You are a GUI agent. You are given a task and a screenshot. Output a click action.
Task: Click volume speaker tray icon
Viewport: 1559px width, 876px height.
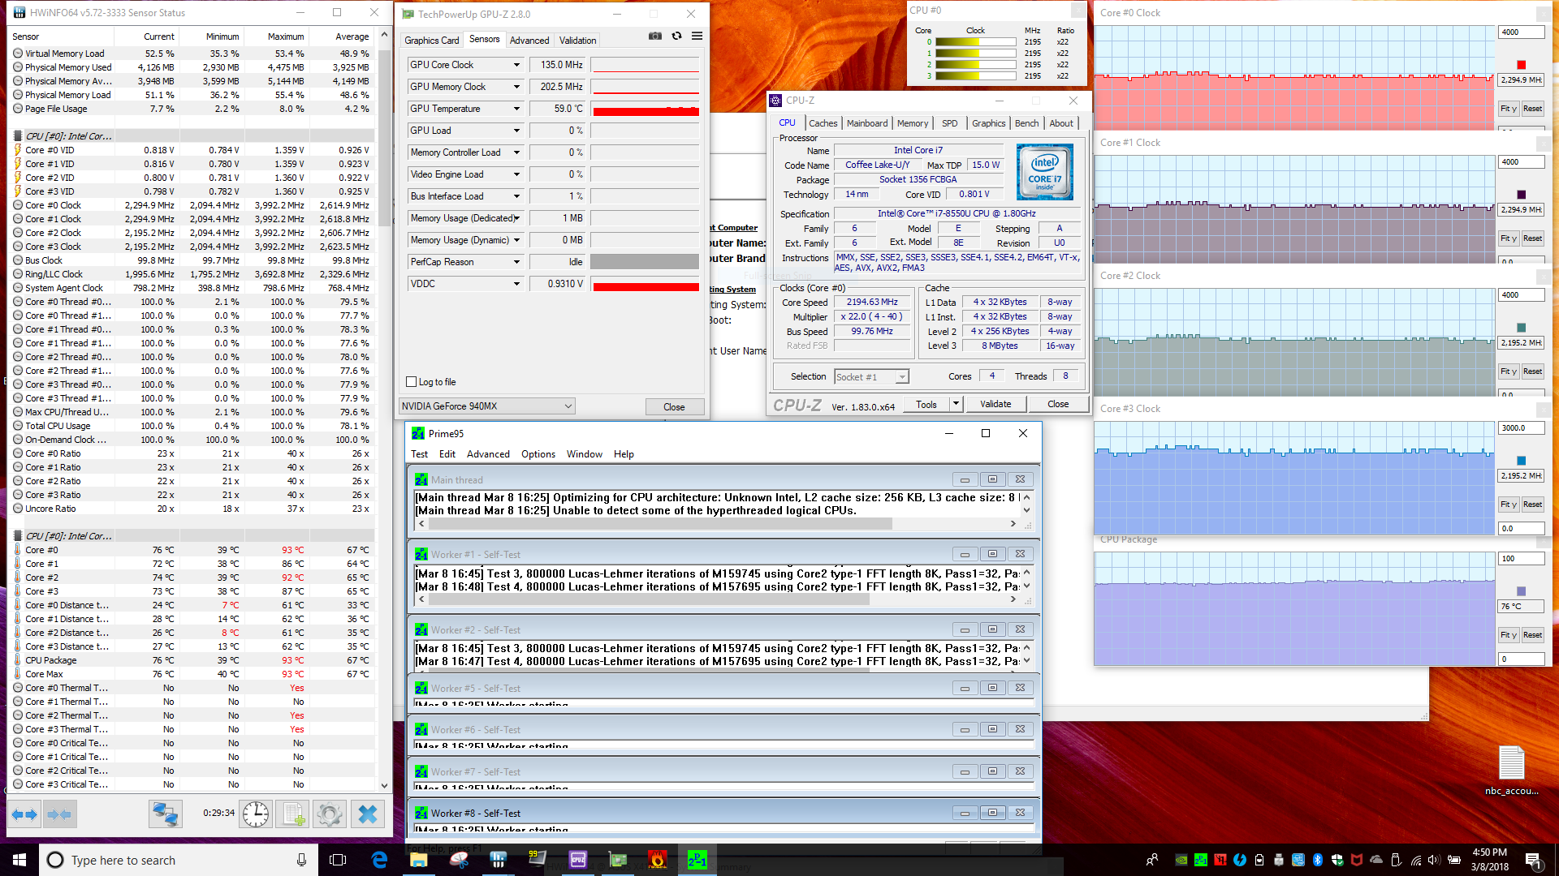pos(1434,860)
